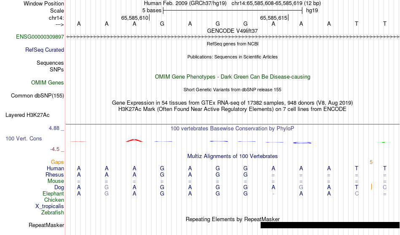
Task: Click the Mouse species row label
Action: (x=56, y=181)
